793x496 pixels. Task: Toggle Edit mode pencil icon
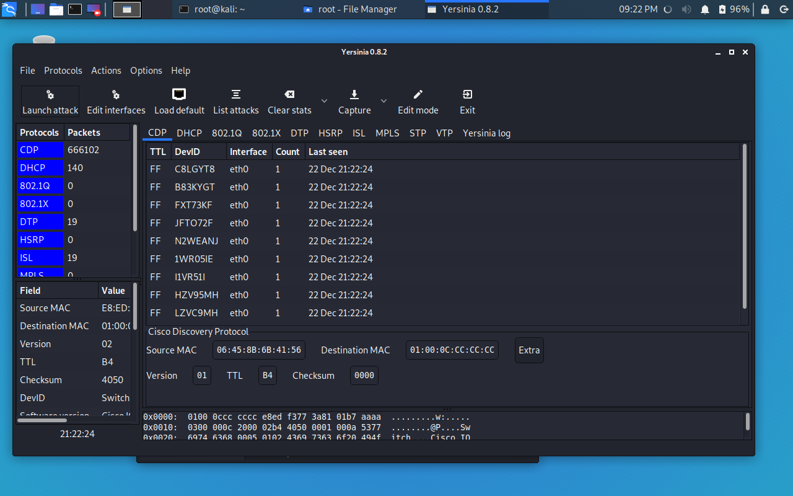pos(418,95)
